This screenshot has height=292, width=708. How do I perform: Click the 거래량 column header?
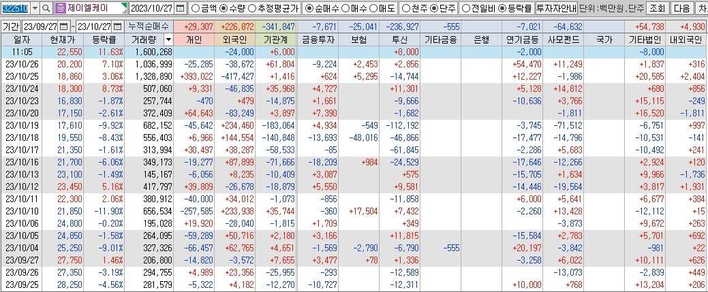click(x=144, y=39)
